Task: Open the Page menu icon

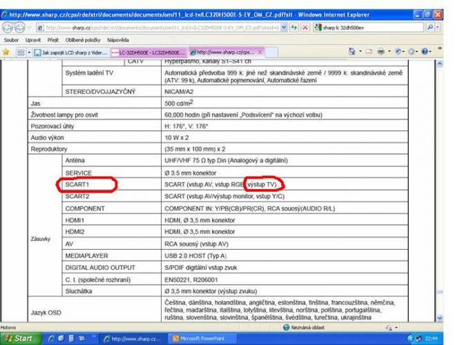Action: click(x=398, y=52)
